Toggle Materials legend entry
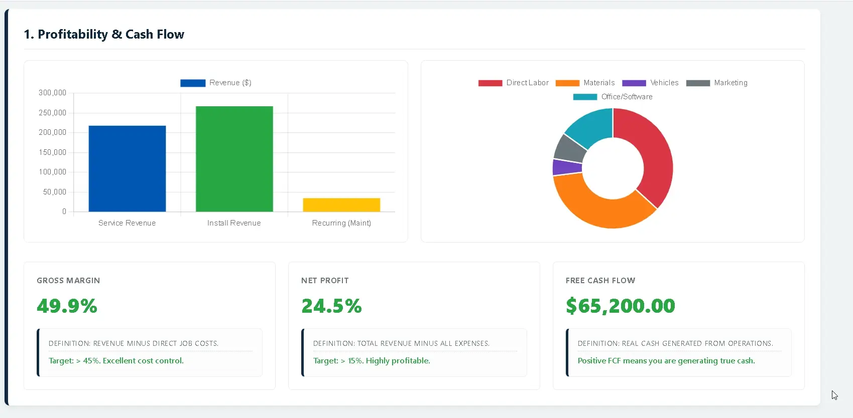This screenshot has width=853, height=418. 585,83
